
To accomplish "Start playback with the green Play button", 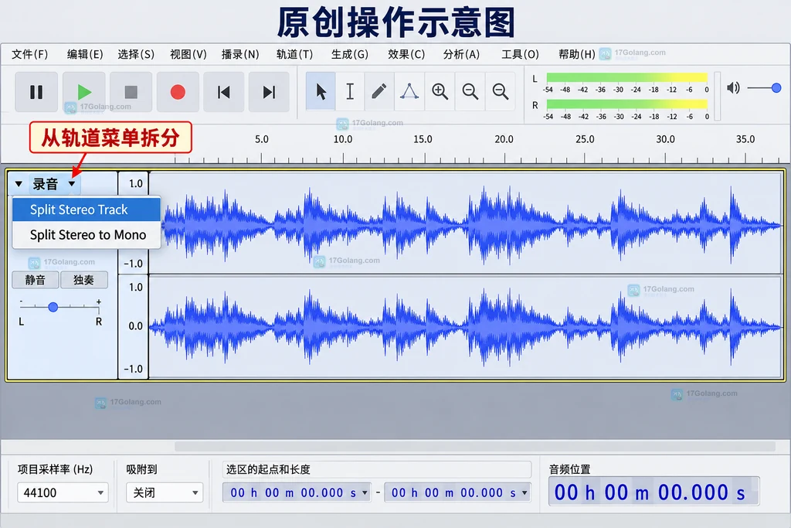I will (83, 92).
